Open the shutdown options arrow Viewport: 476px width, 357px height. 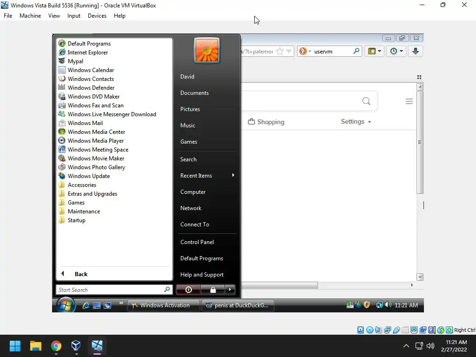(x=230, y=290)
